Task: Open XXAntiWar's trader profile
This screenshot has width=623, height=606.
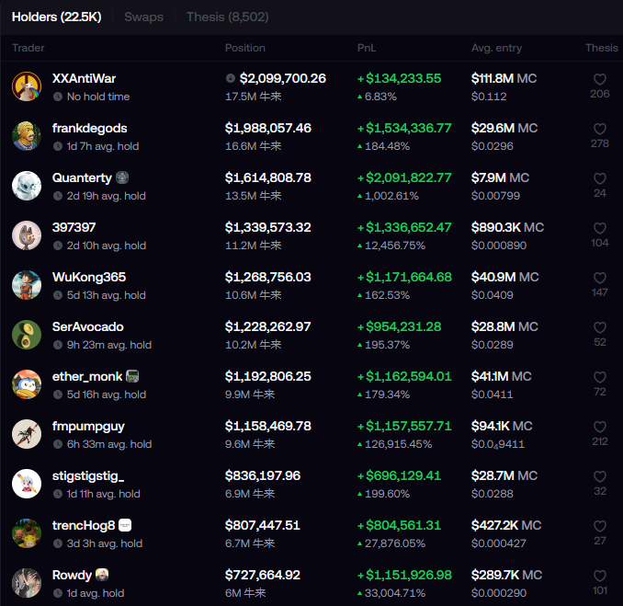Action: click(x=84, y=78)
